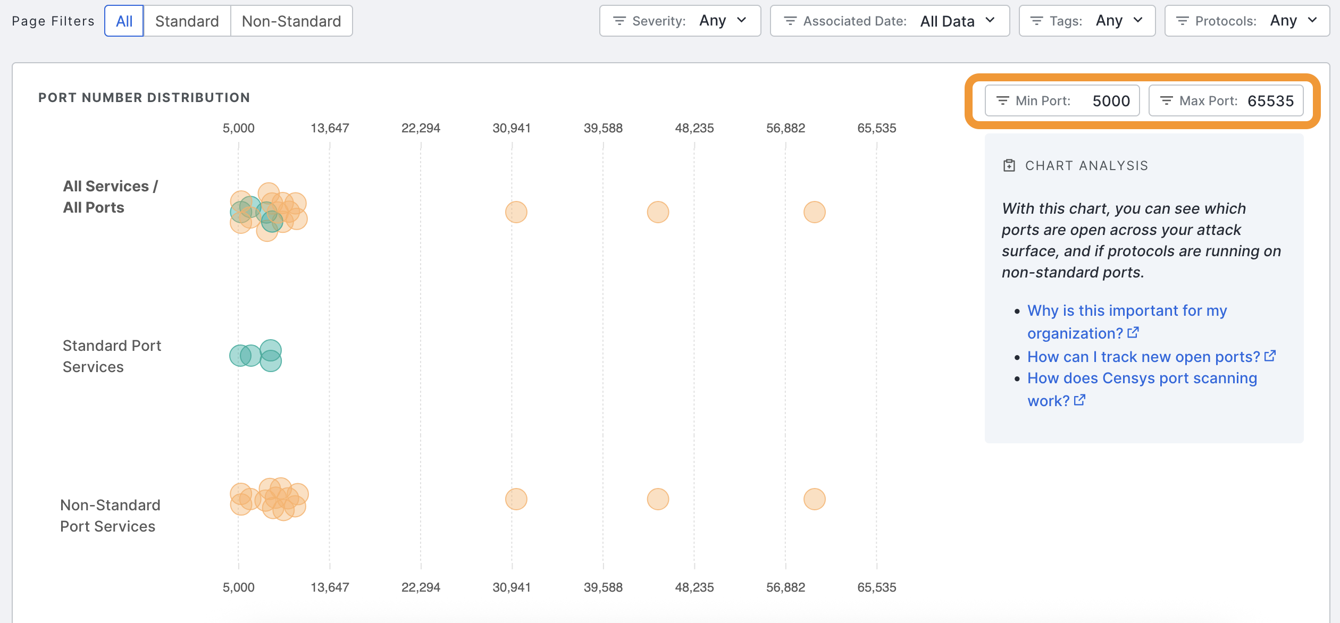Expand the Associated Date dropdown
Viewport: 1340px width, 623px height.
990,20
